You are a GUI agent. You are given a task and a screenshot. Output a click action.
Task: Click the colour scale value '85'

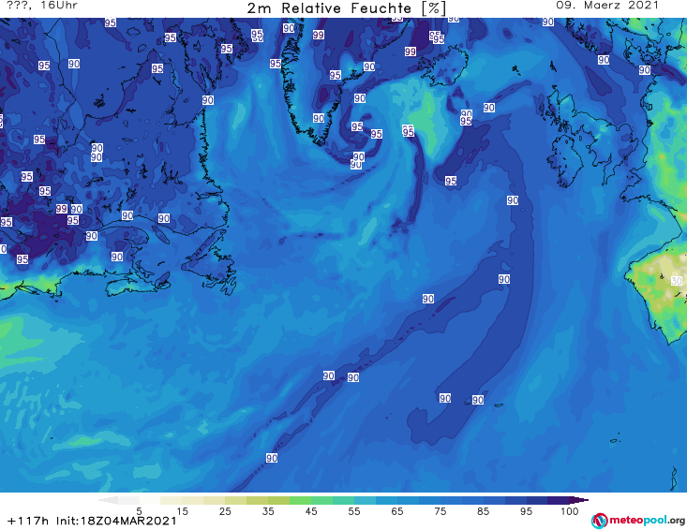pos(483,510)
